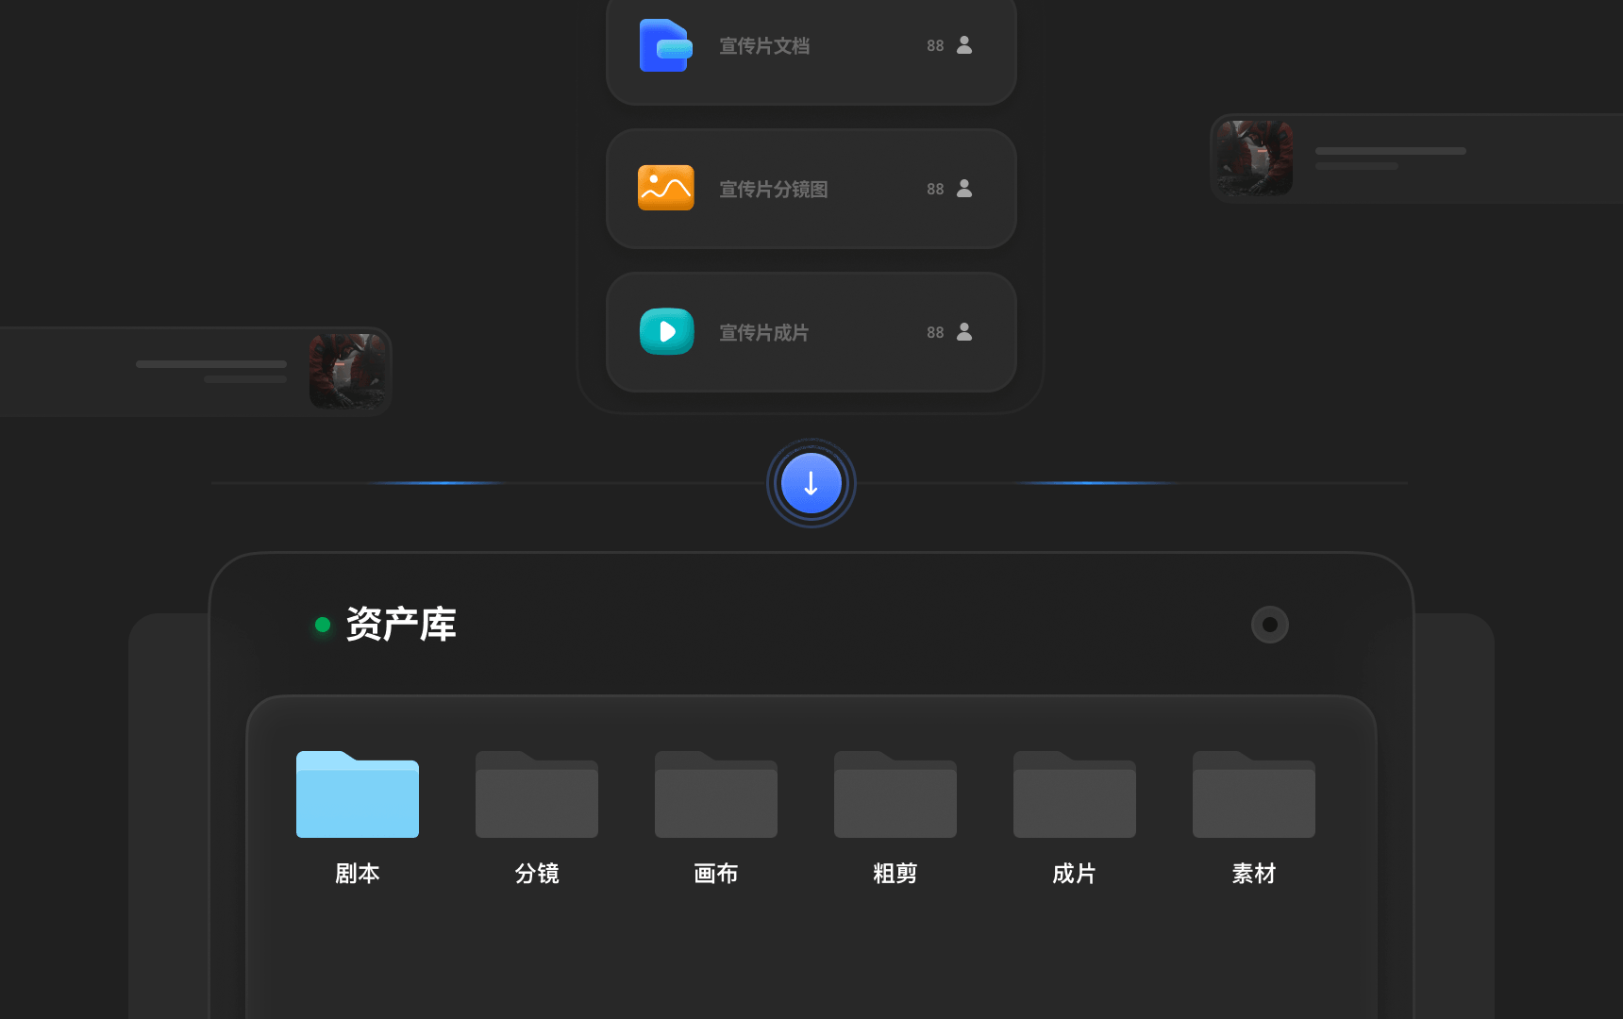Open the thumbnail image in the right card
Viewport: 1623px width, 1019px height.
(x=1254, y=158)
